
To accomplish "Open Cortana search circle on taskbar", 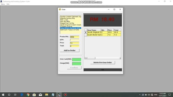I will [x=9, y=95].
